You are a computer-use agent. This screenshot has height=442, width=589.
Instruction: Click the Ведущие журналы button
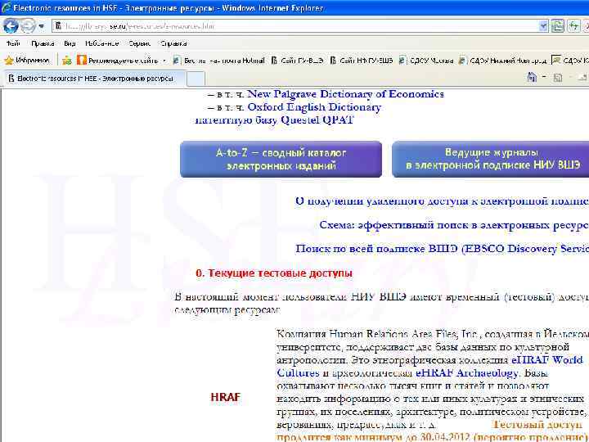point(491,159)
